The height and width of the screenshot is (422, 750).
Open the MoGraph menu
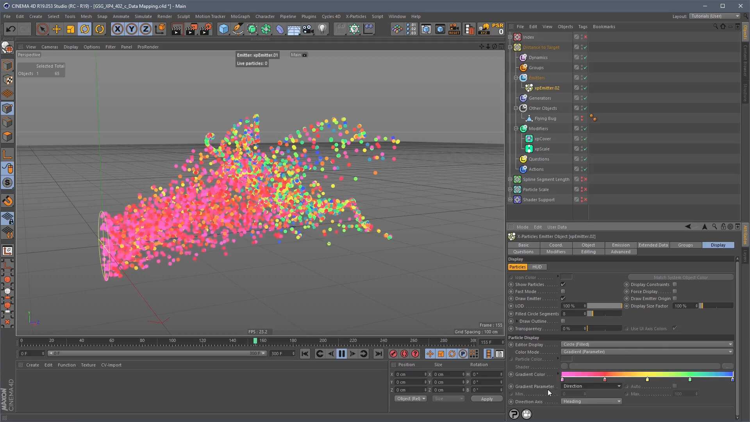(240, 16)
